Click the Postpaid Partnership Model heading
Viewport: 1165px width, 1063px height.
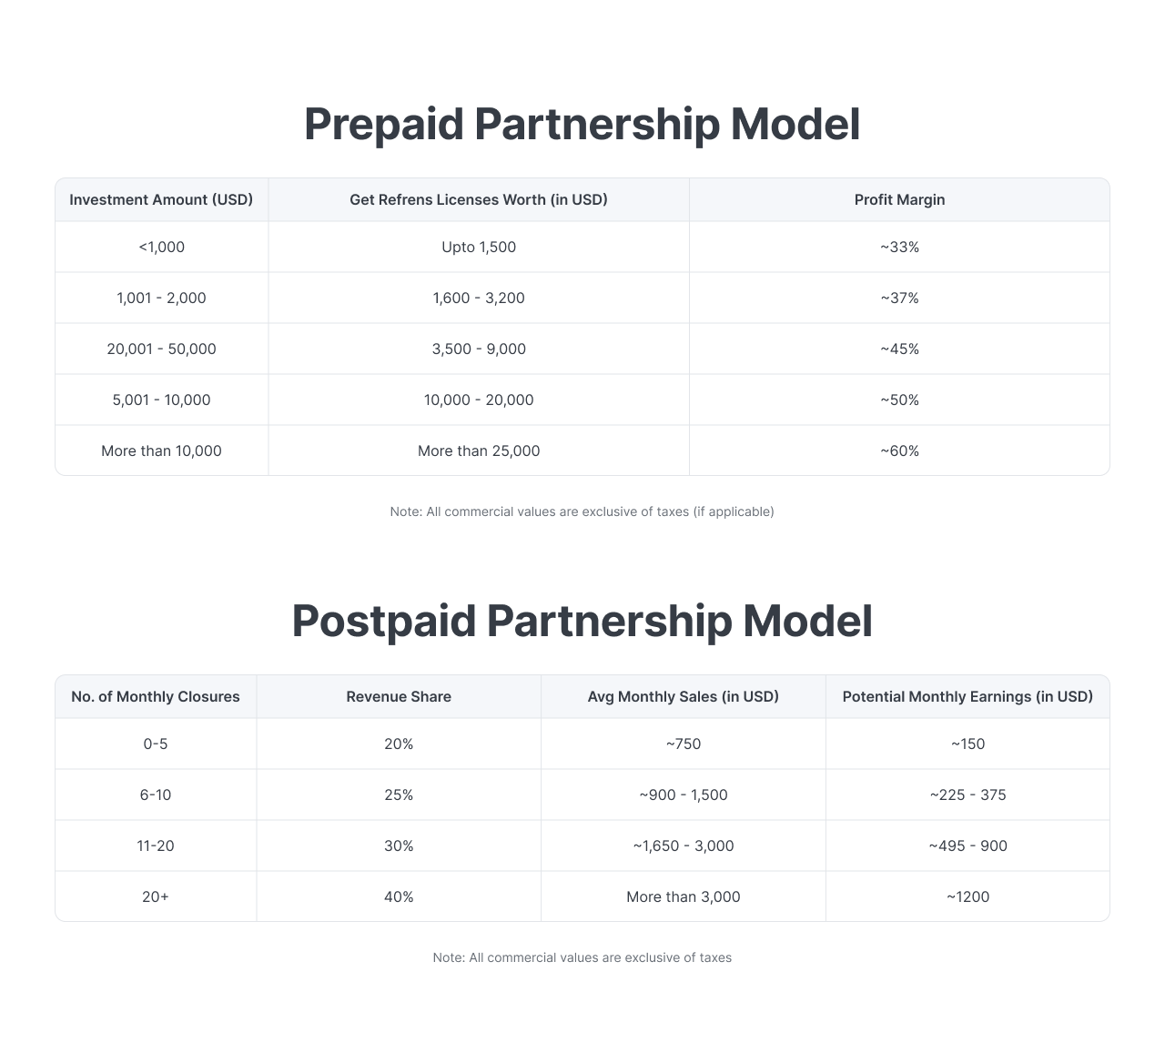click(x=582, y=621)
